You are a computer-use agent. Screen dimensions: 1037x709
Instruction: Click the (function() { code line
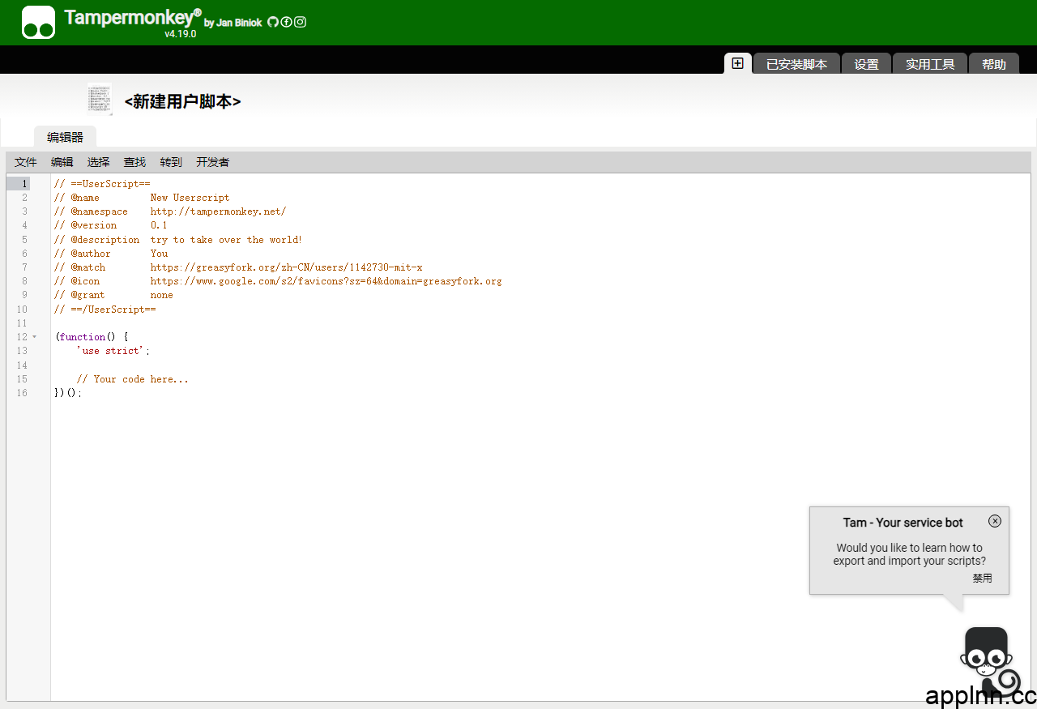click(92, 337)
